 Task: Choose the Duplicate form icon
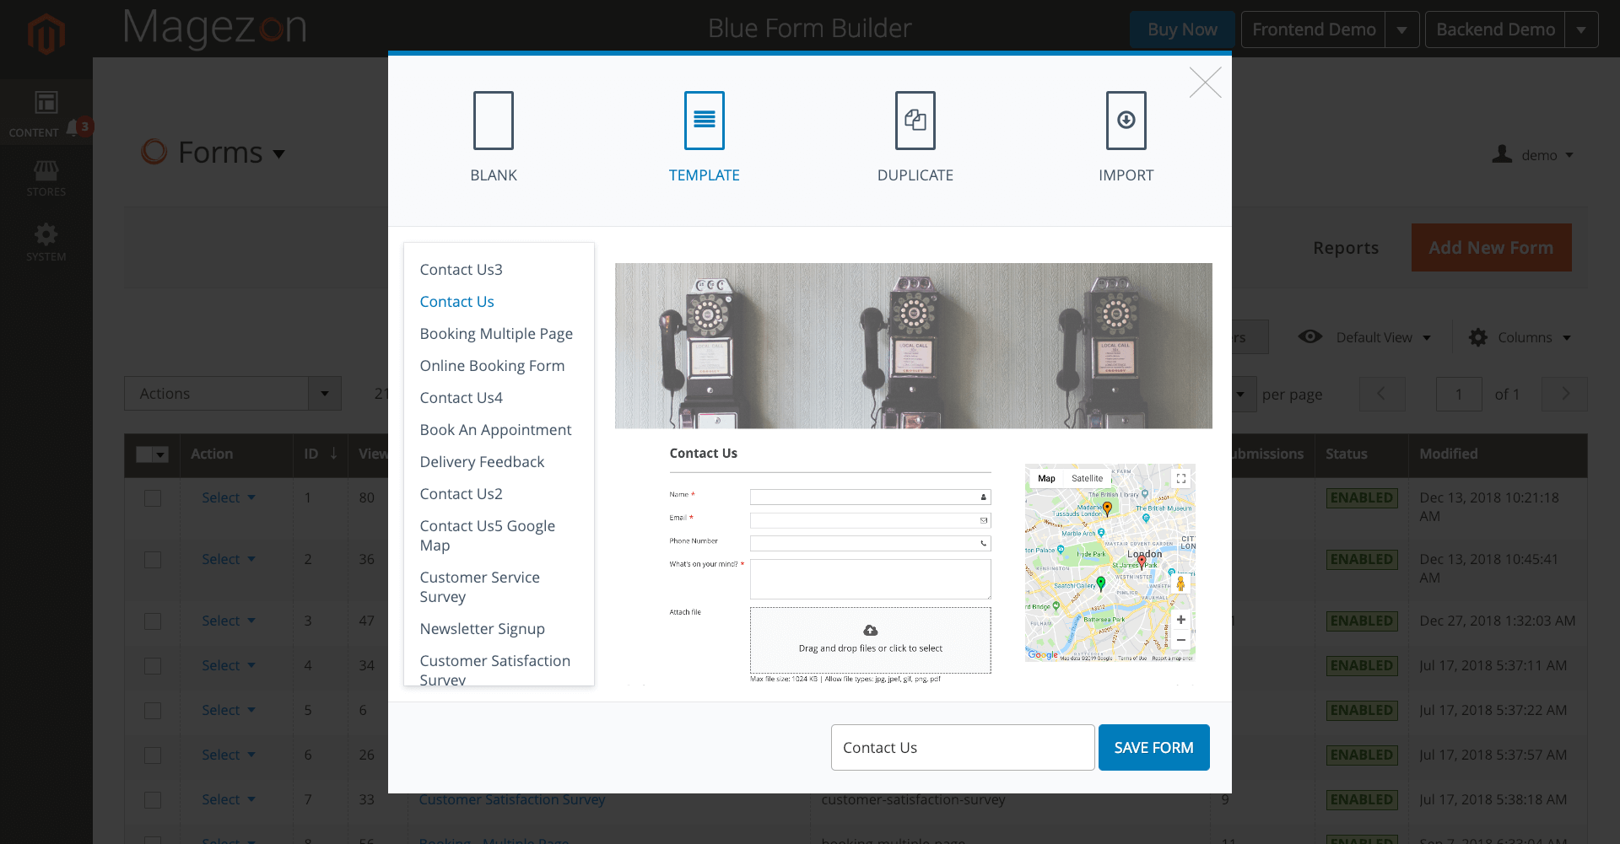point(915,121)
